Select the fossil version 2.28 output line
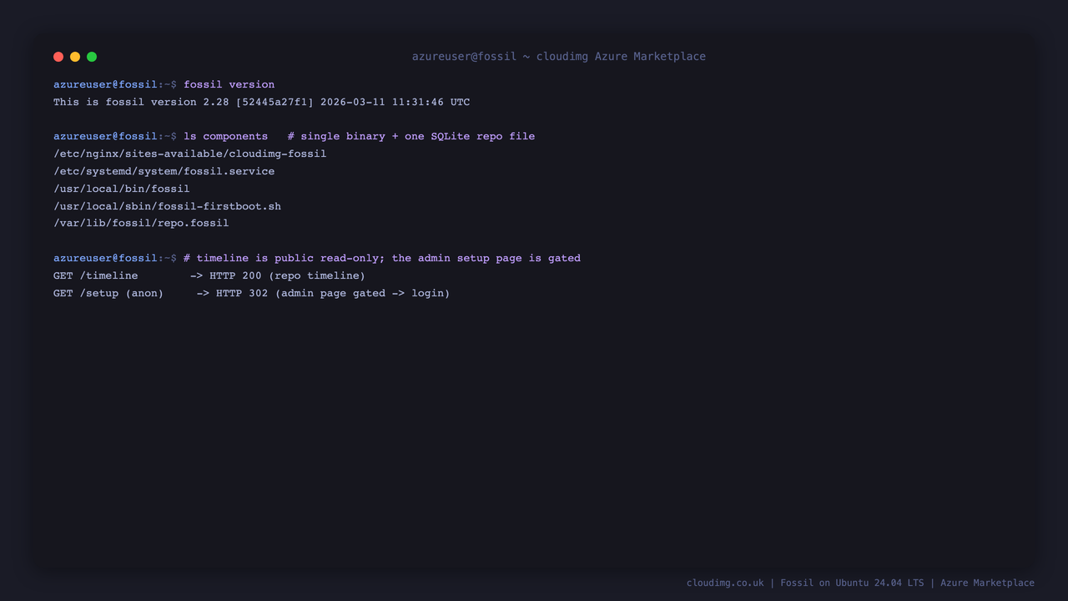 tap(261, 102)
